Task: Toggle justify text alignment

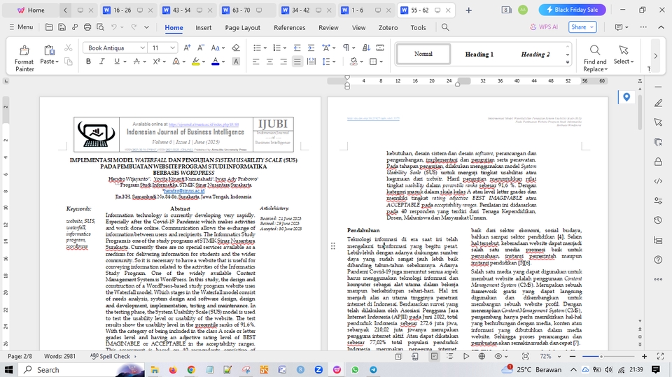Action: 297,62
